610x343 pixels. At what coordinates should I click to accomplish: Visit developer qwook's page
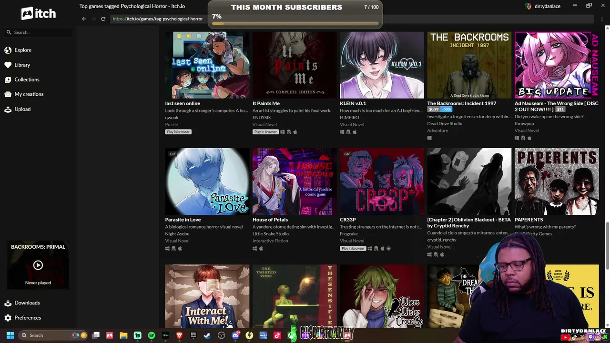coord(172,118)
